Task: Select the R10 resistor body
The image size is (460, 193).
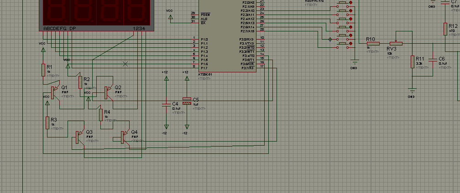Action: [373, 44]
